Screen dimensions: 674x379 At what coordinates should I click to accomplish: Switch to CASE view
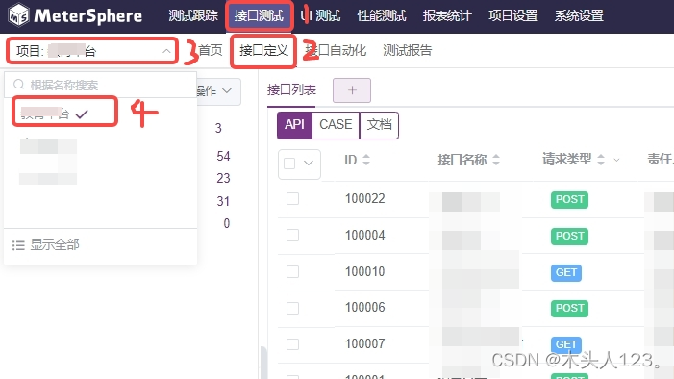336,125
